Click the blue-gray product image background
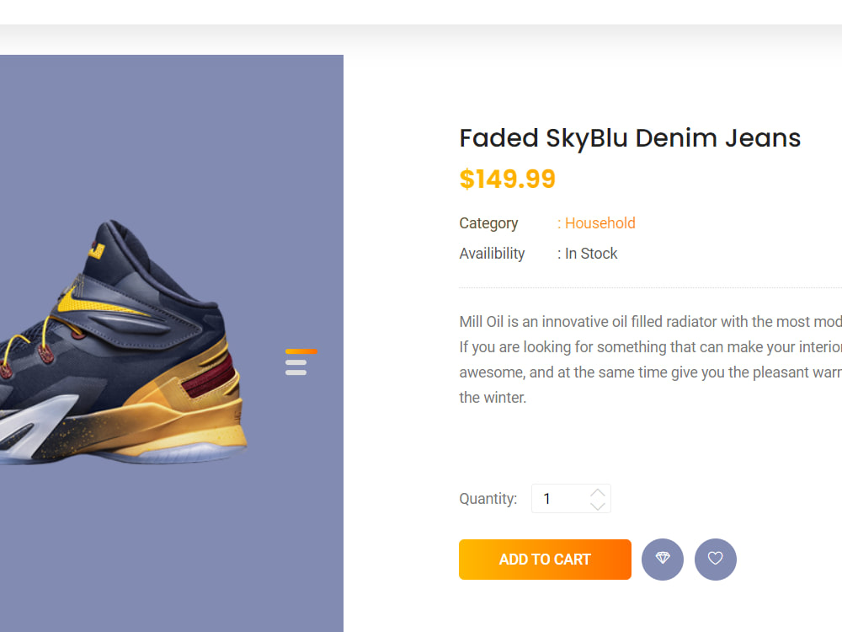The image size is (842, 632). click(x=172, y=134)
